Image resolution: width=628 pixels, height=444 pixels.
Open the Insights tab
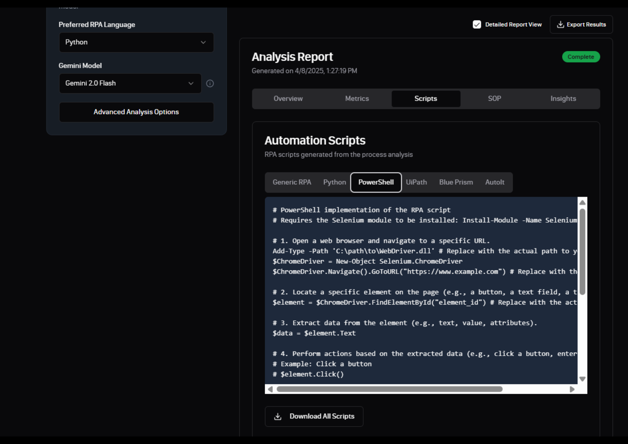click(563, 99)
